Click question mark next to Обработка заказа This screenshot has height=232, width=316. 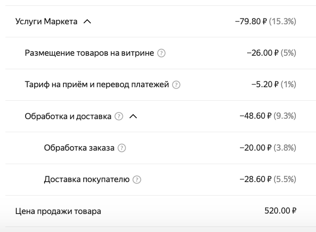coord(122,148)
